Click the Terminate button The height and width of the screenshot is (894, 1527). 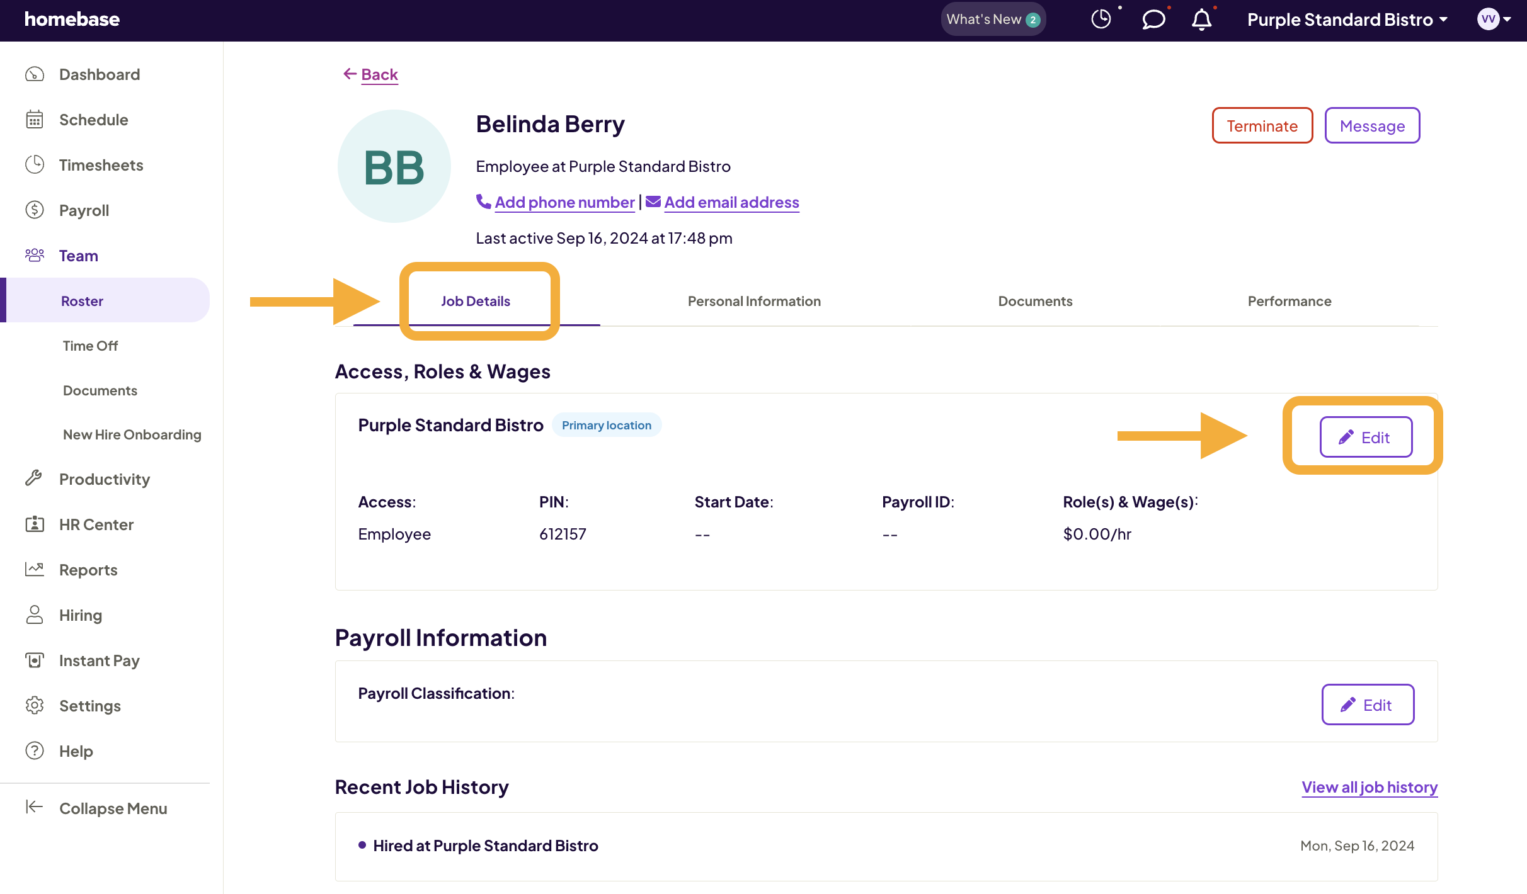click(1262, 125)
